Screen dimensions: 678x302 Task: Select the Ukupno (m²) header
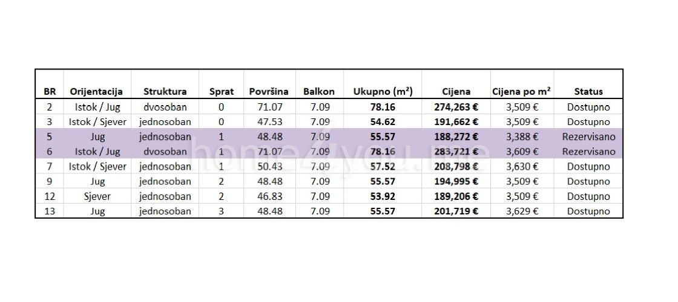click(x=383, y=92)
